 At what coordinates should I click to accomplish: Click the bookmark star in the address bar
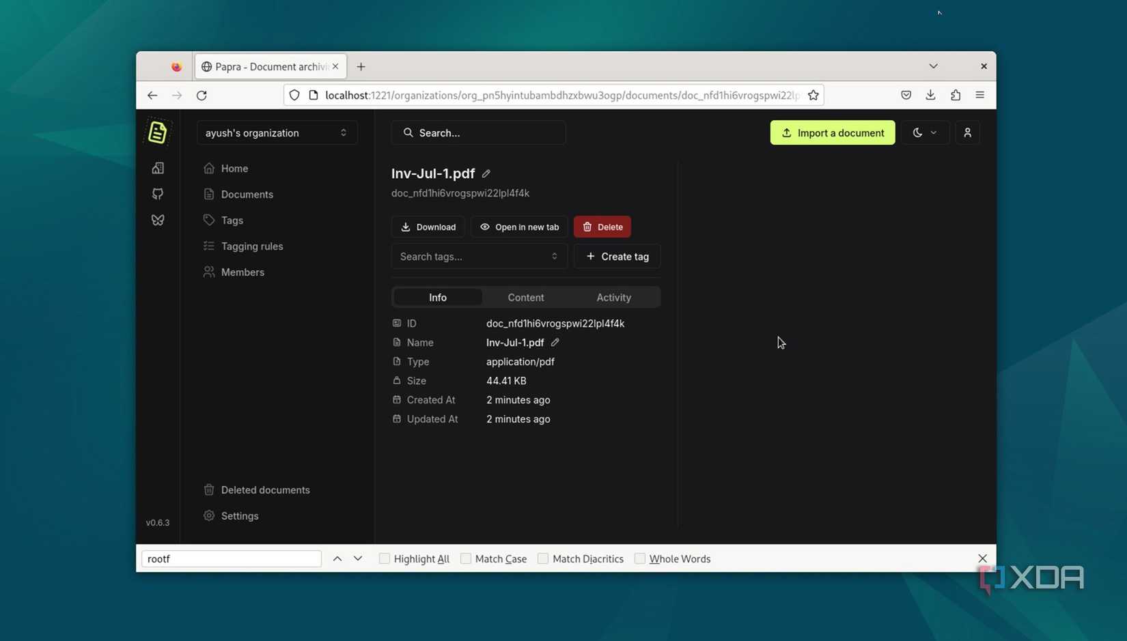(813, 95)
